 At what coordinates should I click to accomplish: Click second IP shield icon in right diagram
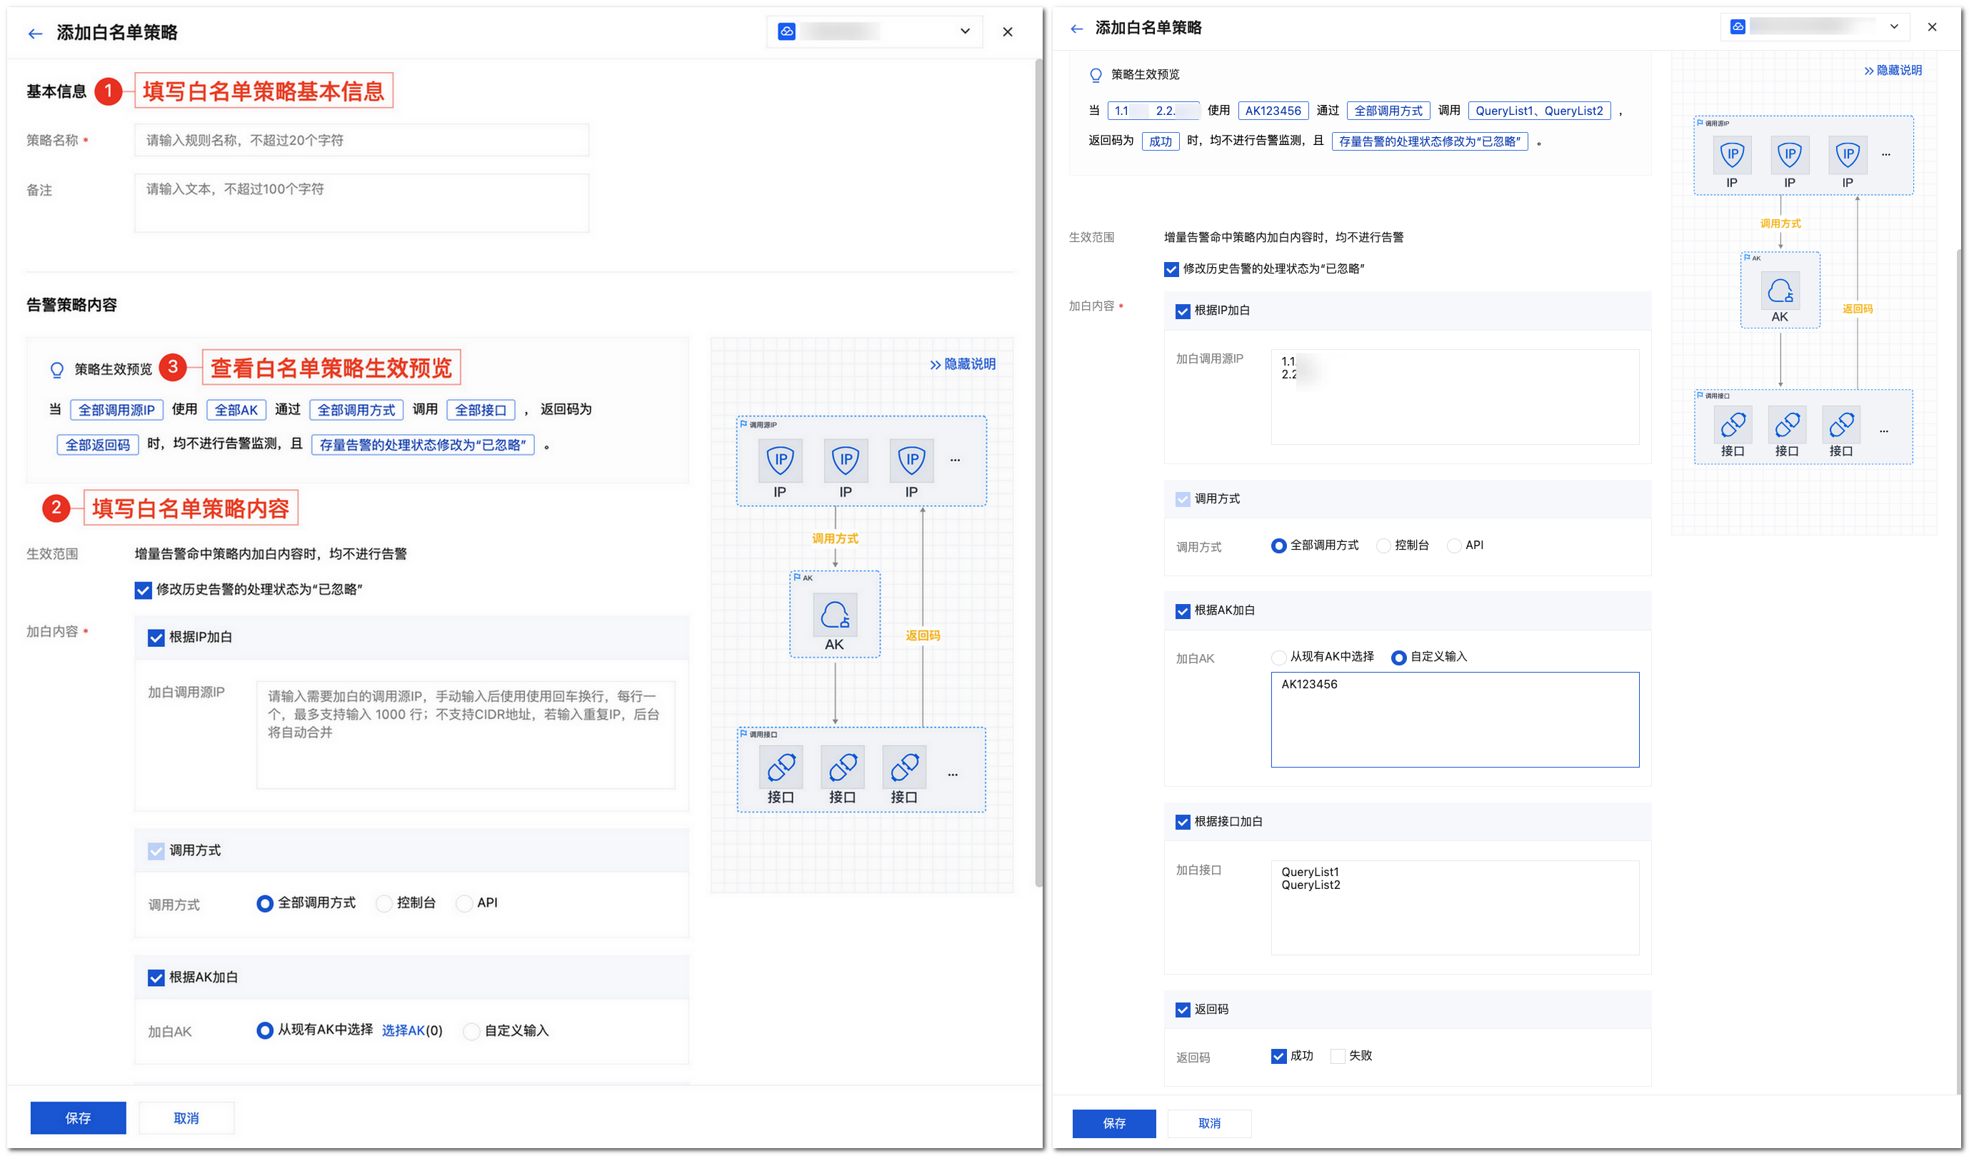click(x=1789, y=155)
